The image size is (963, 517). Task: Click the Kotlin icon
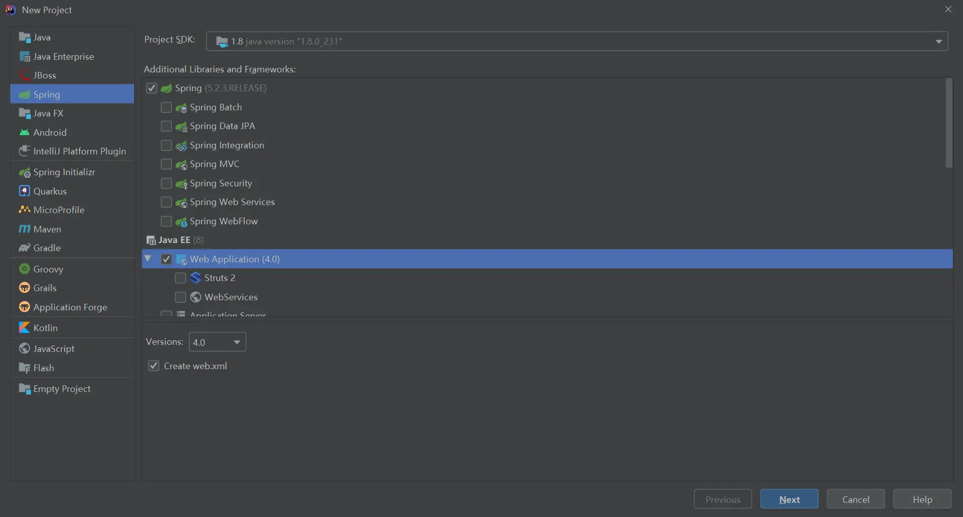(x=24, y=328)
